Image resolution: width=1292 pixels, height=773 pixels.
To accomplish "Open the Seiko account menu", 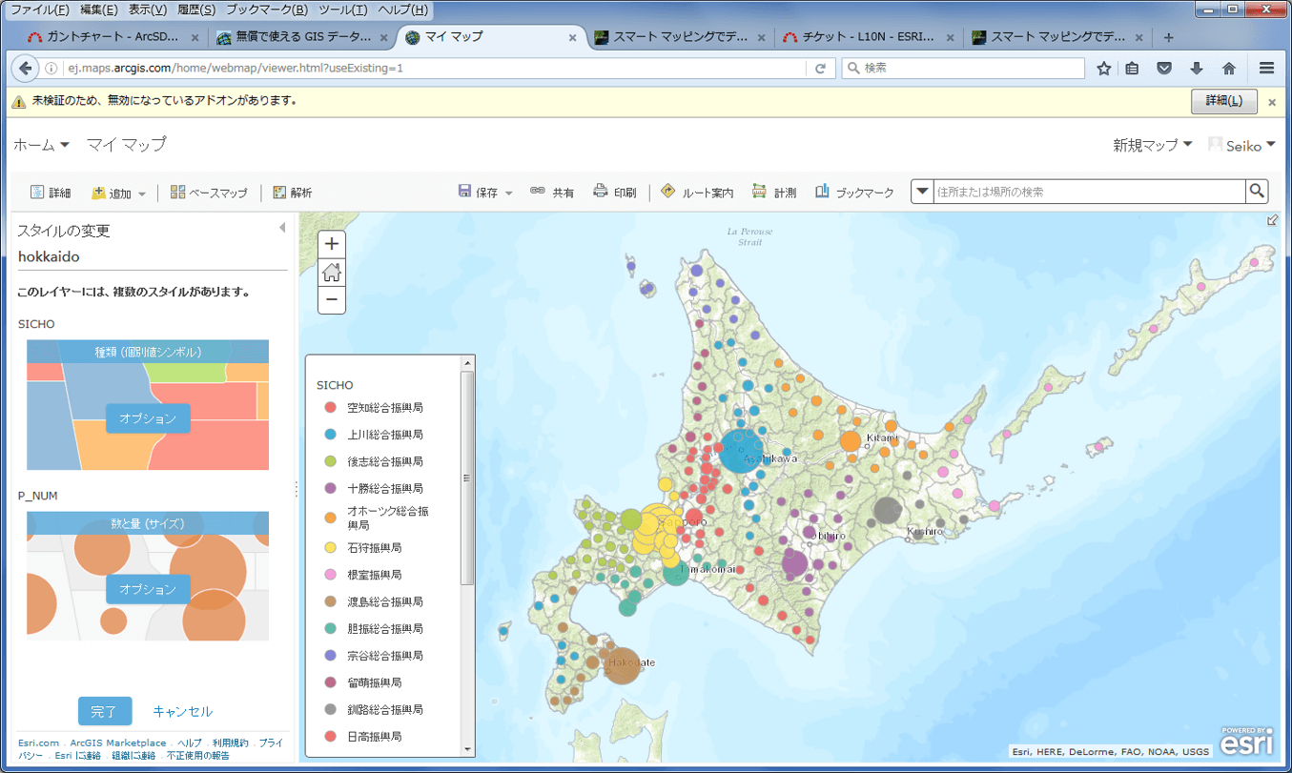I will click(x=1240, y=144).
